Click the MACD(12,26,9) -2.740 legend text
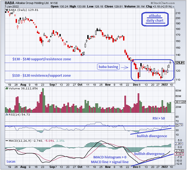This screenshot has width=187, height=170. point(25,141)
